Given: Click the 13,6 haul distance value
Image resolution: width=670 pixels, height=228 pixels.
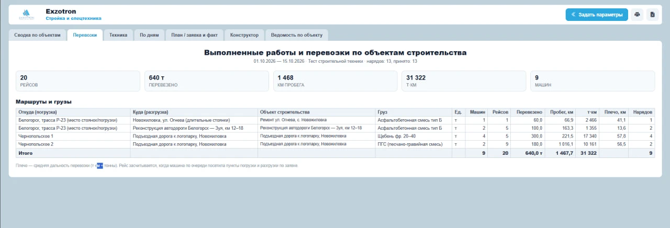Looking at the screenshot, I should coord(614,128).
